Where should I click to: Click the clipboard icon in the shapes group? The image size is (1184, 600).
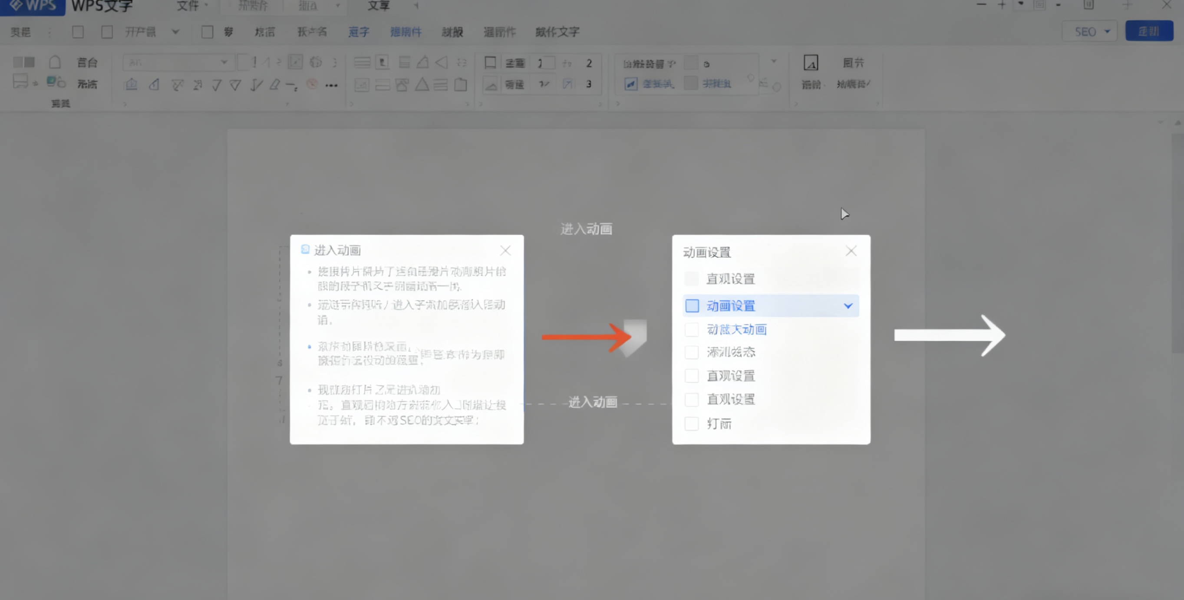coord(461,85)
